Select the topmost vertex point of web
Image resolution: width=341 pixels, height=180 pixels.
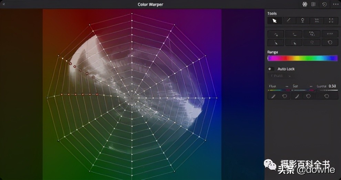tap(132, 13)
